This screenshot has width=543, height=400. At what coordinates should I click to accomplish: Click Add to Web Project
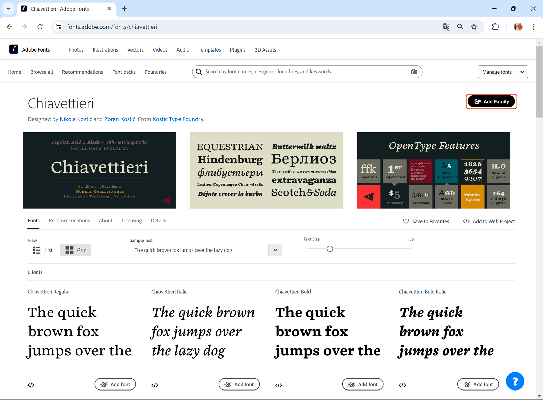coord(489,221)
